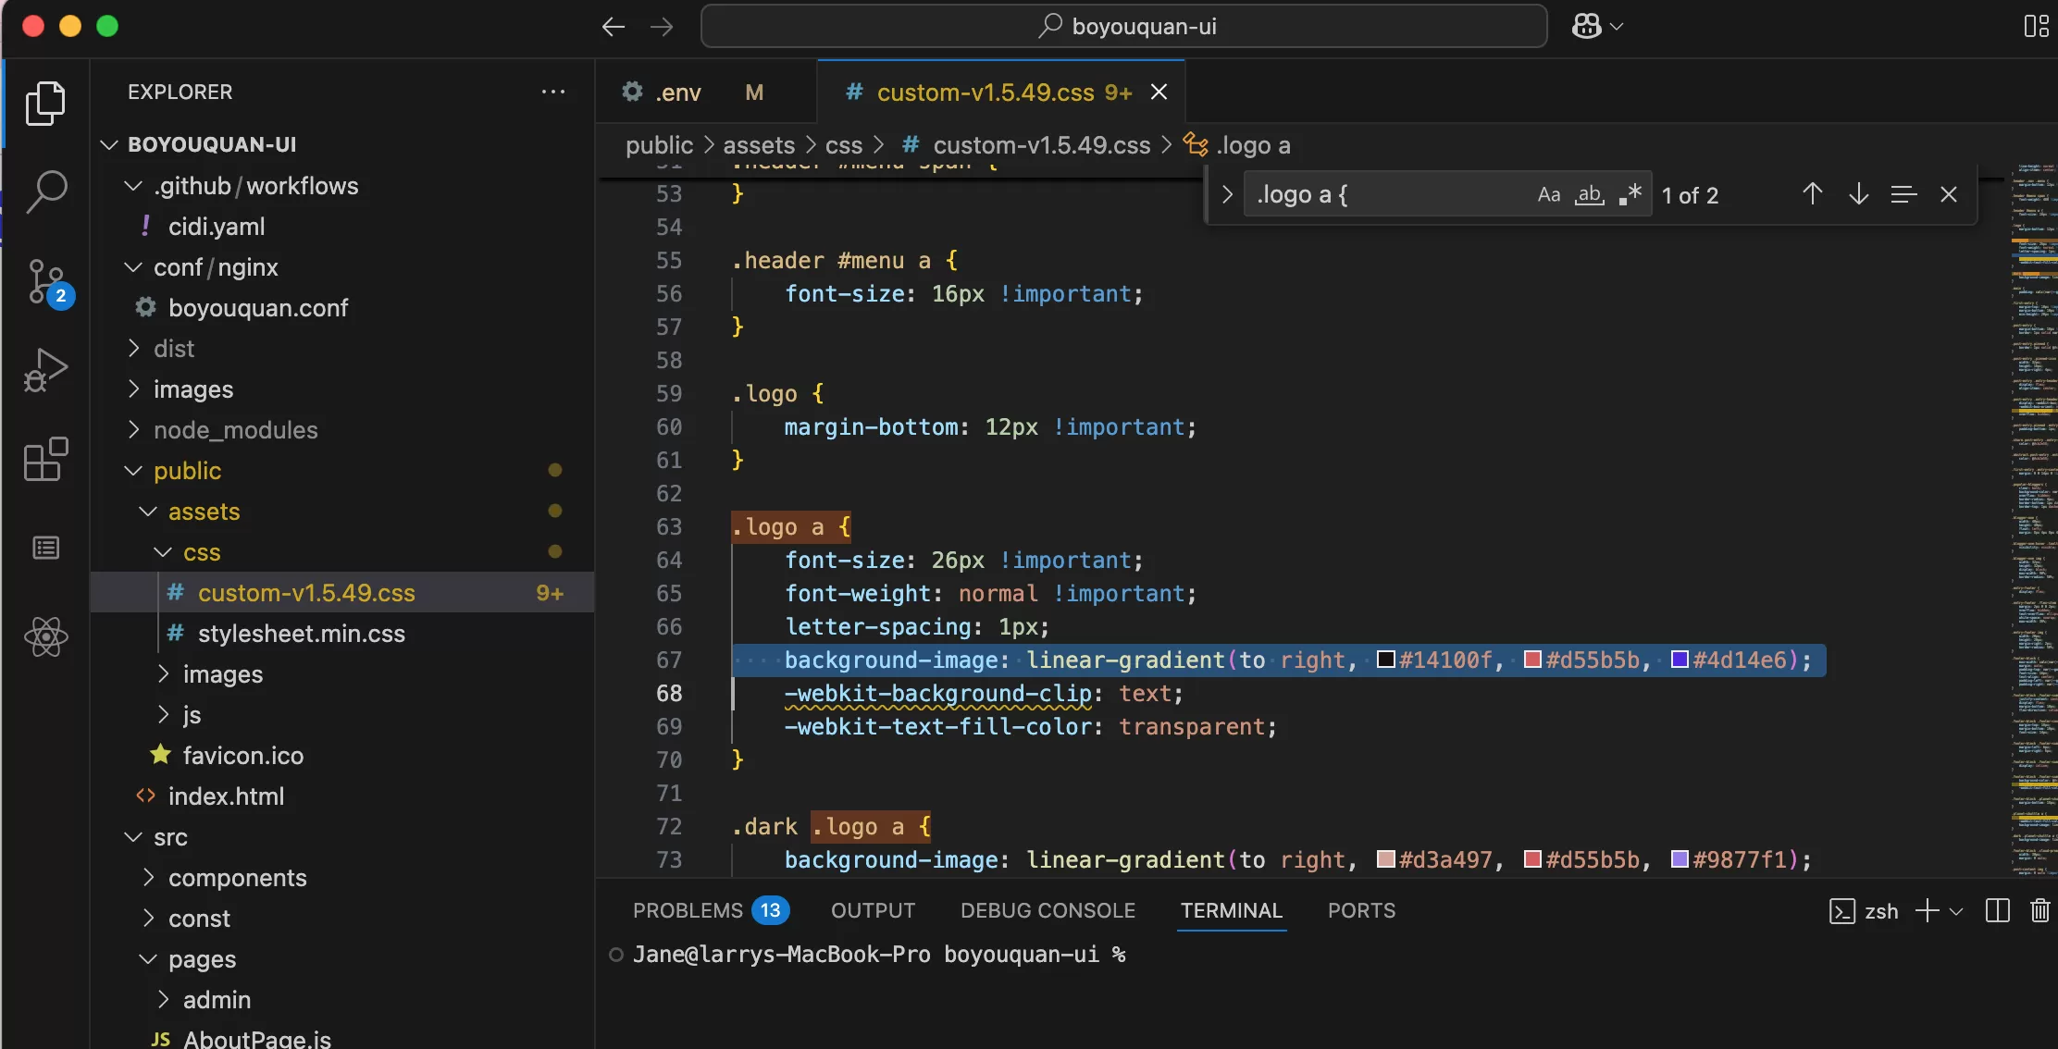Image resolution: width=2058 pixels, height=1049 pixels.
Task: Open the Run and Debug view
Action: (x=45, y=371)
